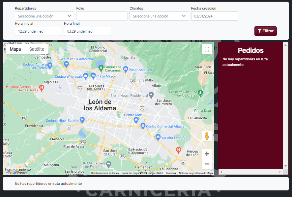This screenshot has width=292, height=197.
Task: Select the Centro Comercial Altacia marker
Action: [x=143, y=126]
